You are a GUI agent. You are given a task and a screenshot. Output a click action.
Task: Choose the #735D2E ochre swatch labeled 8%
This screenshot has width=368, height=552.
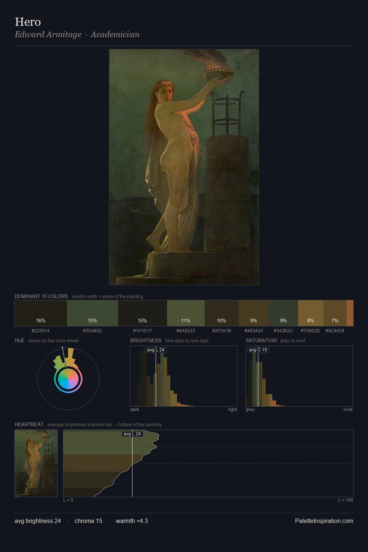tap(311, 313)
